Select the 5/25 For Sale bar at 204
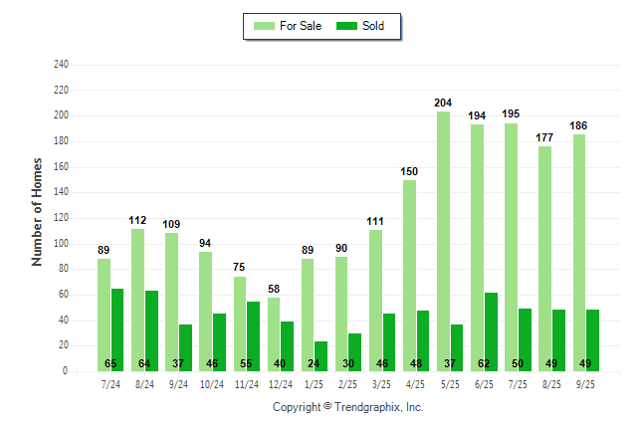Image resolution: width=643 pixels, height=432 pixels. [x=443, y=239]
